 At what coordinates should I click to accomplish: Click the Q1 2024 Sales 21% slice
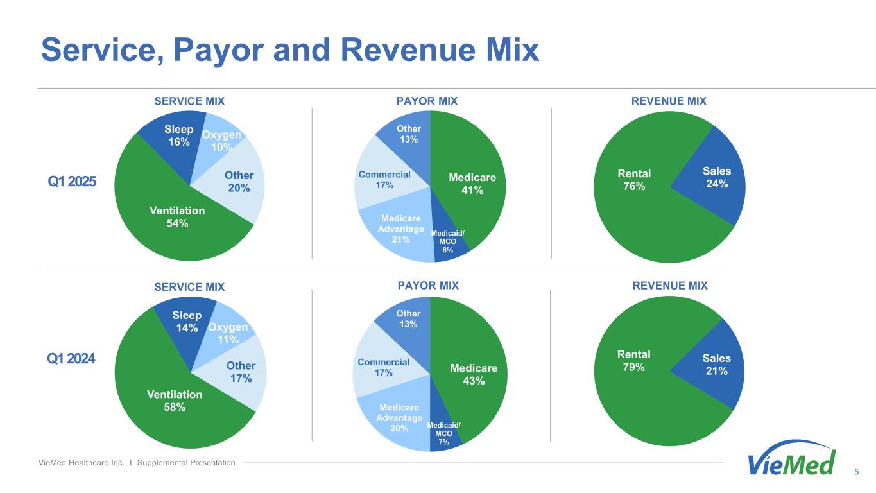click(716, 365)
